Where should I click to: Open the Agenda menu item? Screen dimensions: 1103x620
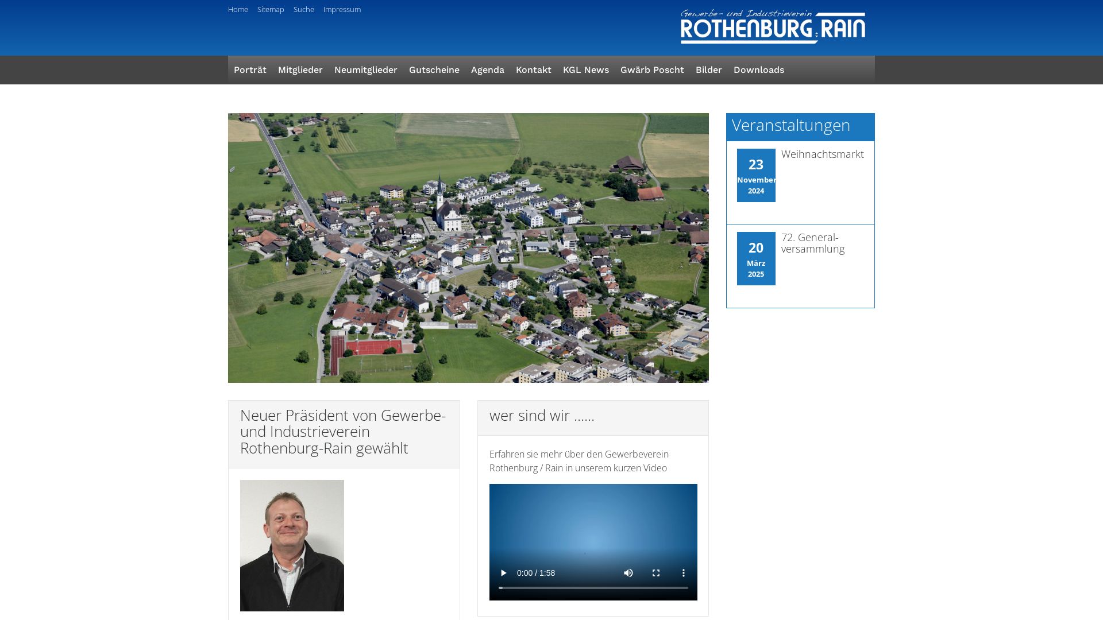point(488,70)
